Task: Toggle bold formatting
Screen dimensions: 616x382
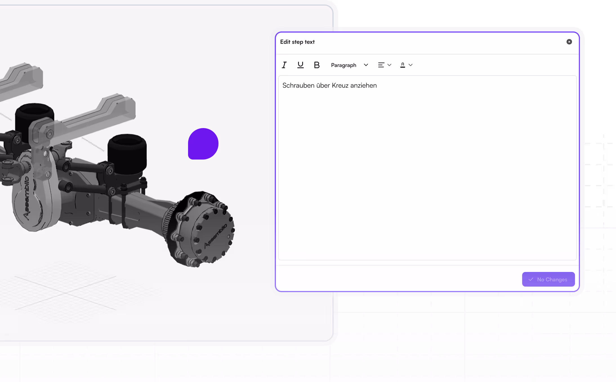Action: click(316, 65)
